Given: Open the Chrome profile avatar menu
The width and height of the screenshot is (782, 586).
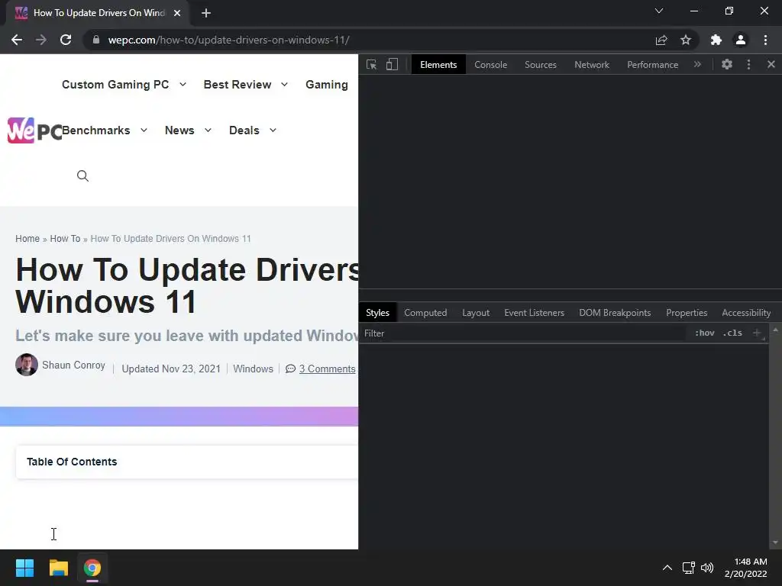Looking at the screenshot, I should click(741, 40).
